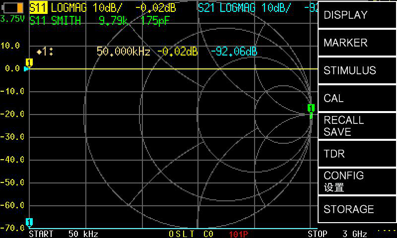Open the CONFIG settings menu
The image size is (397, 238).
pyautogui.click(x=357, y=181)
